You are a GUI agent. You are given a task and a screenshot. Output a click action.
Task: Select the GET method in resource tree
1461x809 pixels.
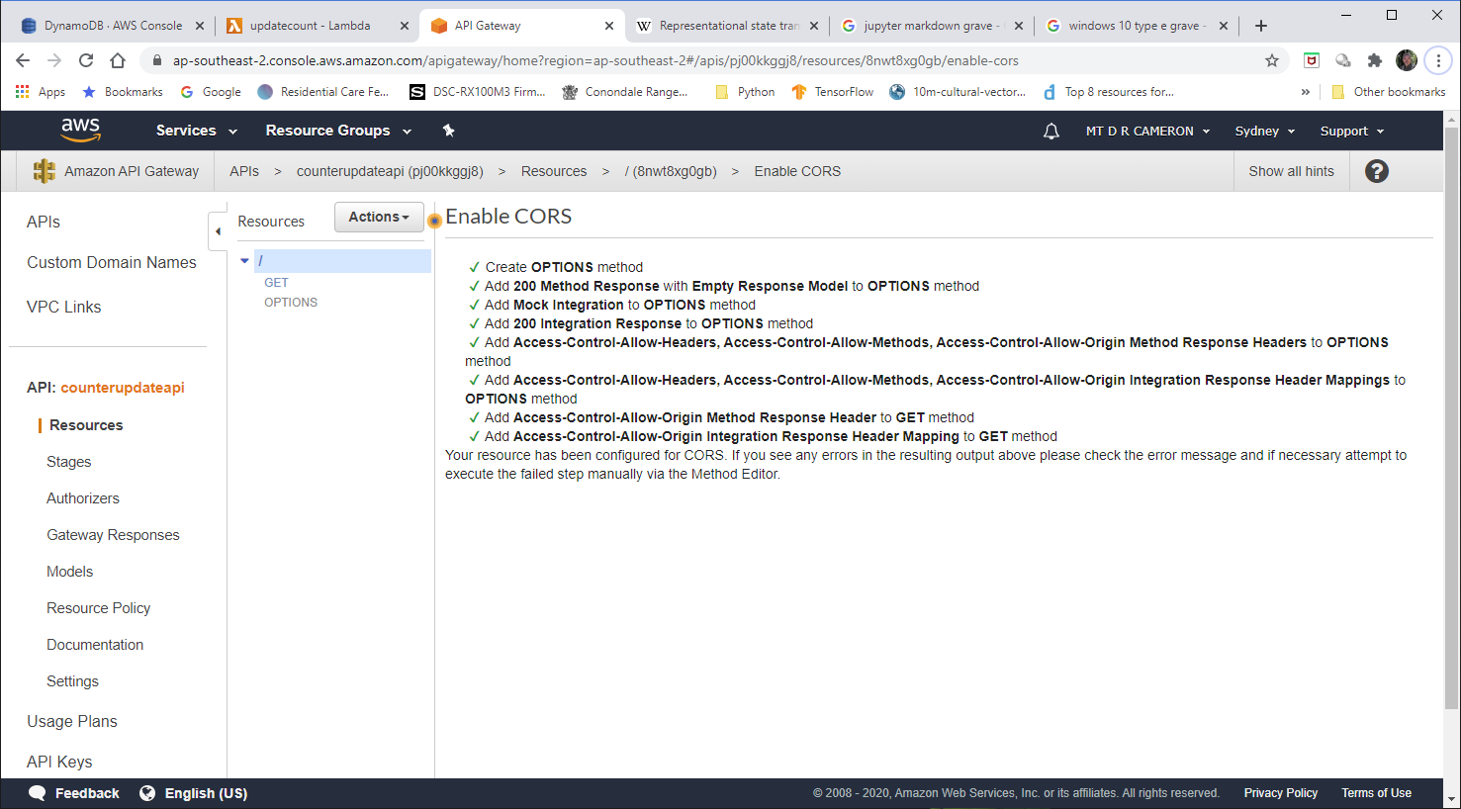[x=276, y=283]
